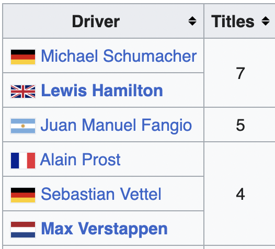
Task: Click the Titles column header text
Action: (233, 21)
